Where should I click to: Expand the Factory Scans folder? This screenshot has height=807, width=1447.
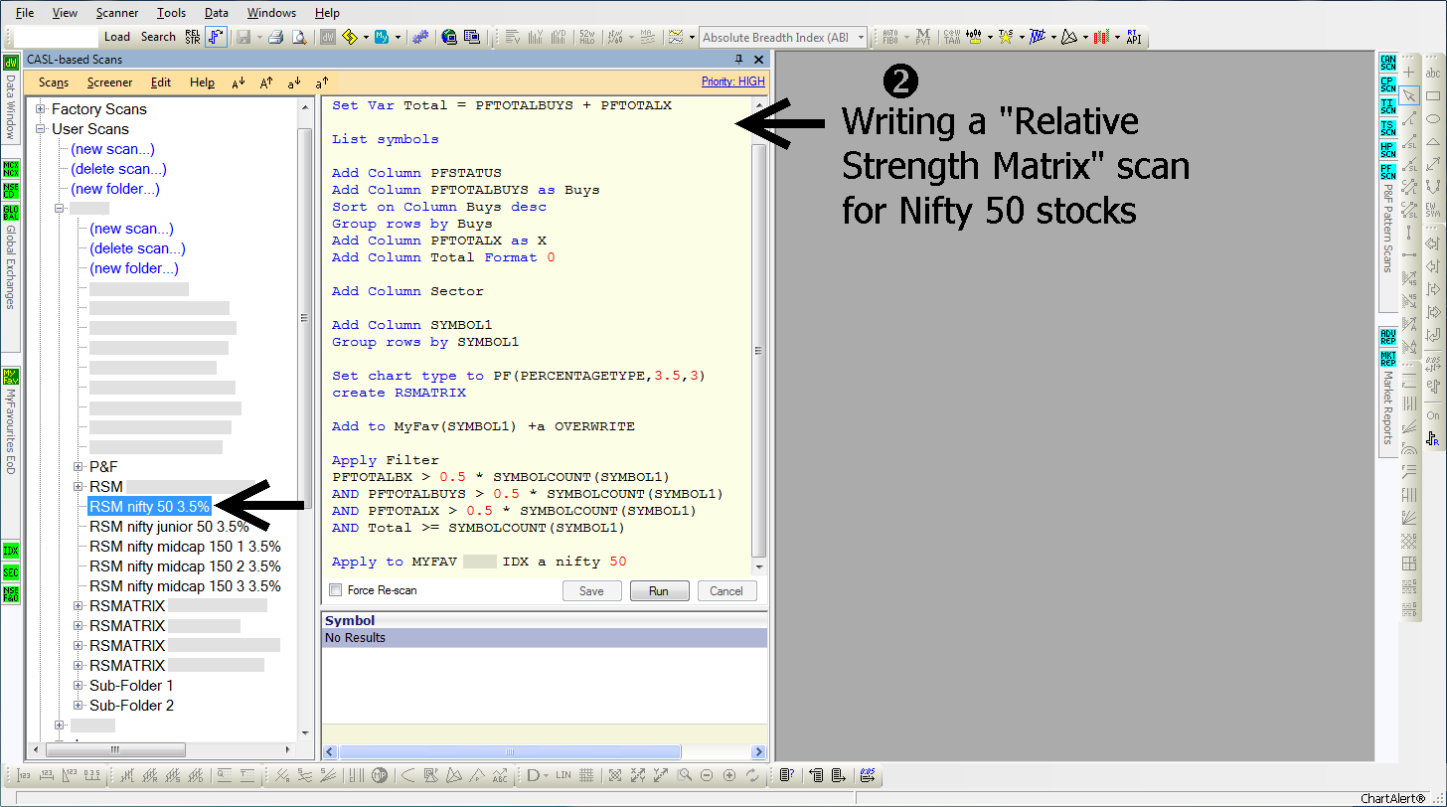41,109
